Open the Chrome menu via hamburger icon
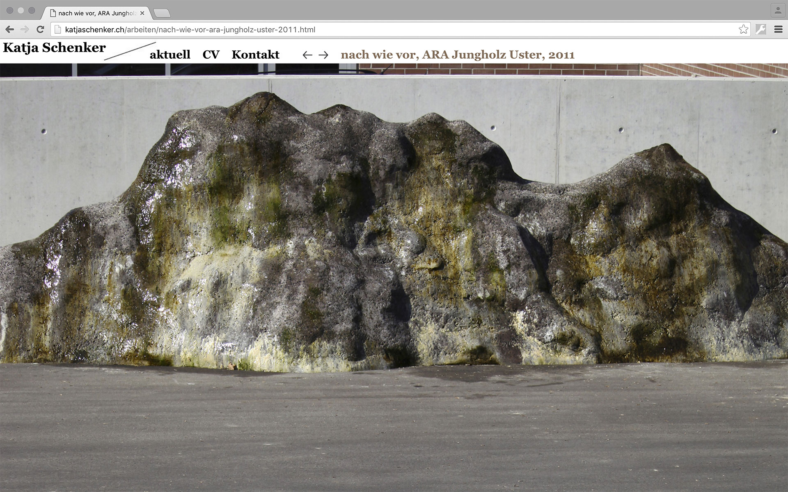The height and width of the screenshot is (492, 788). click(779, 29)
